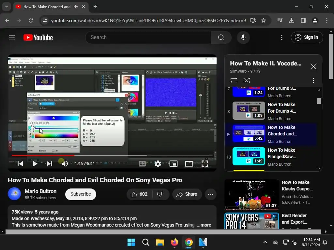Viewport: 334px width, 250px height.
Task: Switch to theater mode
Action: [x=189, y=164]
